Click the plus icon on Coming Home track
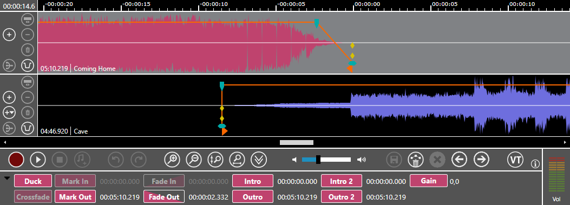This screenshot has height=205, width=570. [9, 35]
